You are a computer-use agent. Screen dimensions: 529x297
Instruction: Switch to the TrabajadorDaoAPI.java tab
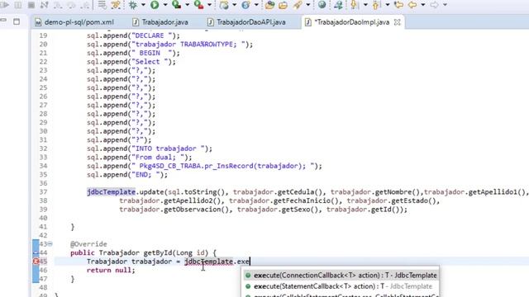pos(246,22)
